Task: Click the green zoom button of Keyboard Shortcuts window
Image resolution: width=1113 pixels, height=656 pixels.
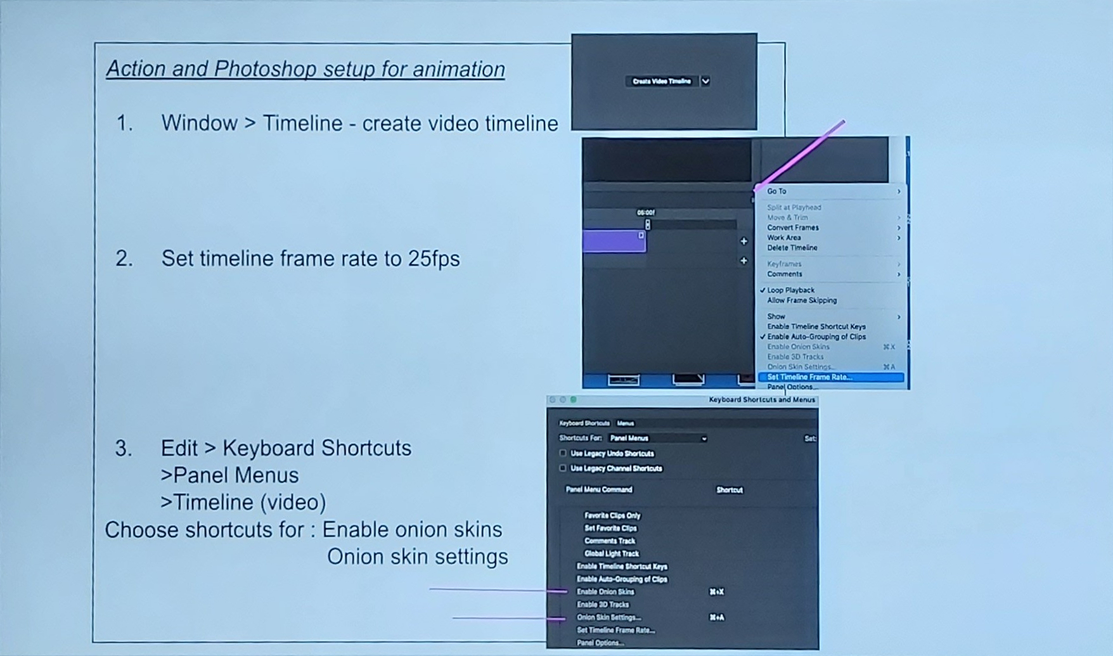Action: click(x=574, y=400)
